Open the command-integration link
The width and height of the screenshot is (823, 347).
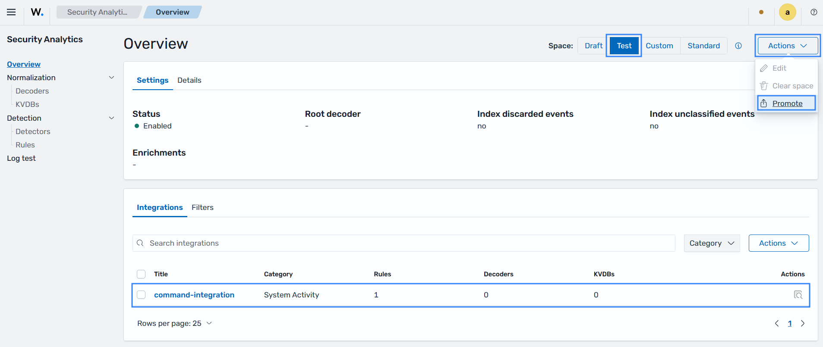pos(194,295)
